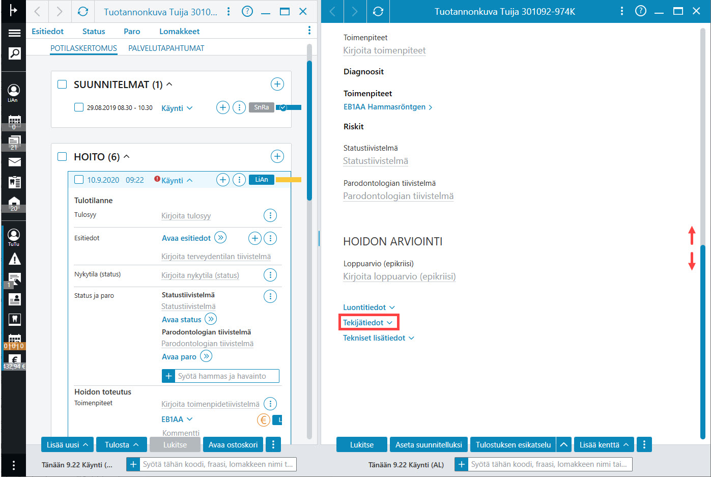
Task: Expand Tekniset lisätiedot section
Action: point(379,338)
